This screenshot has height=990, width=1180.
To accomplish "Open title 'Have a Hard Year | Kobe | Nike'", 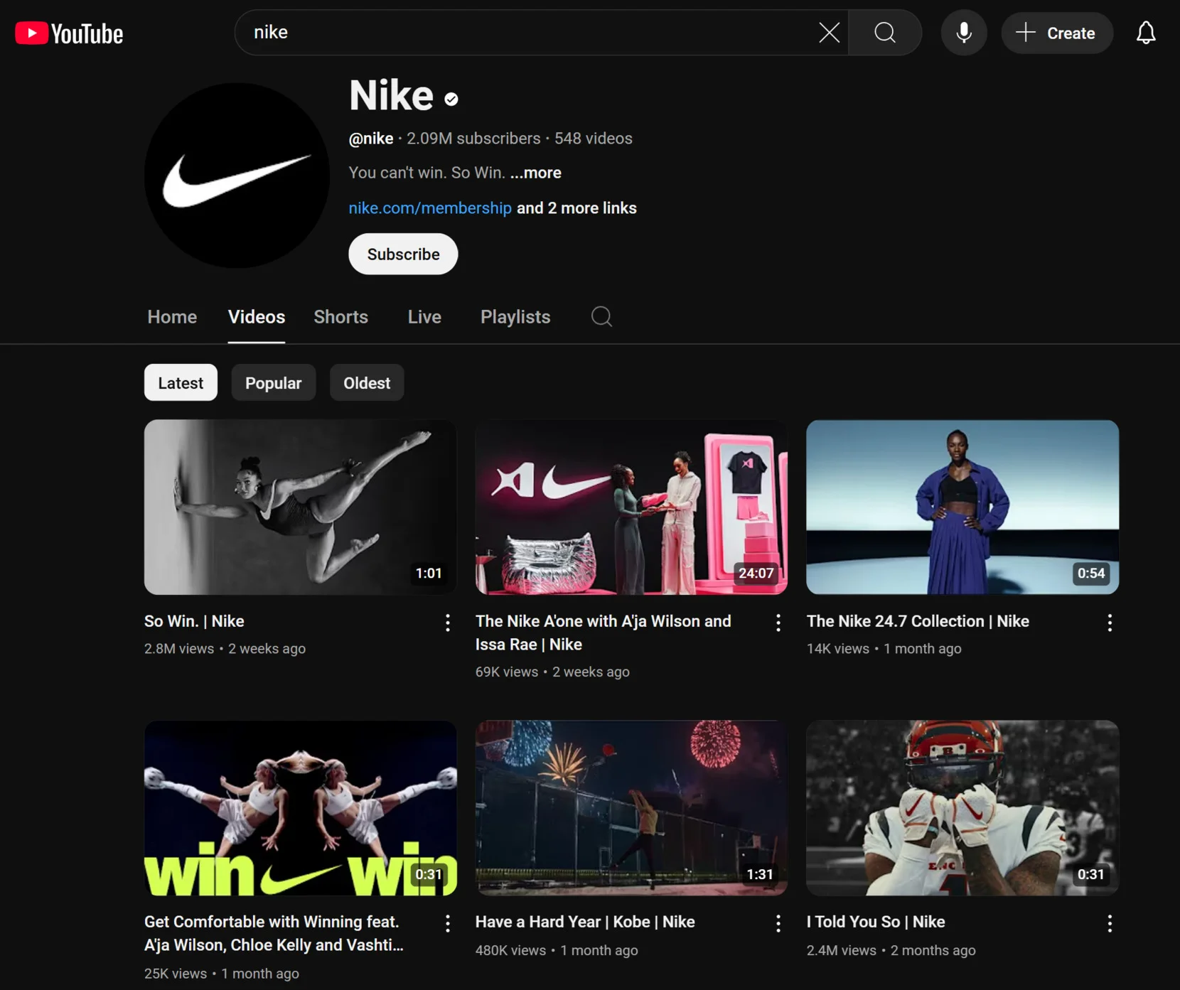I will click(585, 922).
